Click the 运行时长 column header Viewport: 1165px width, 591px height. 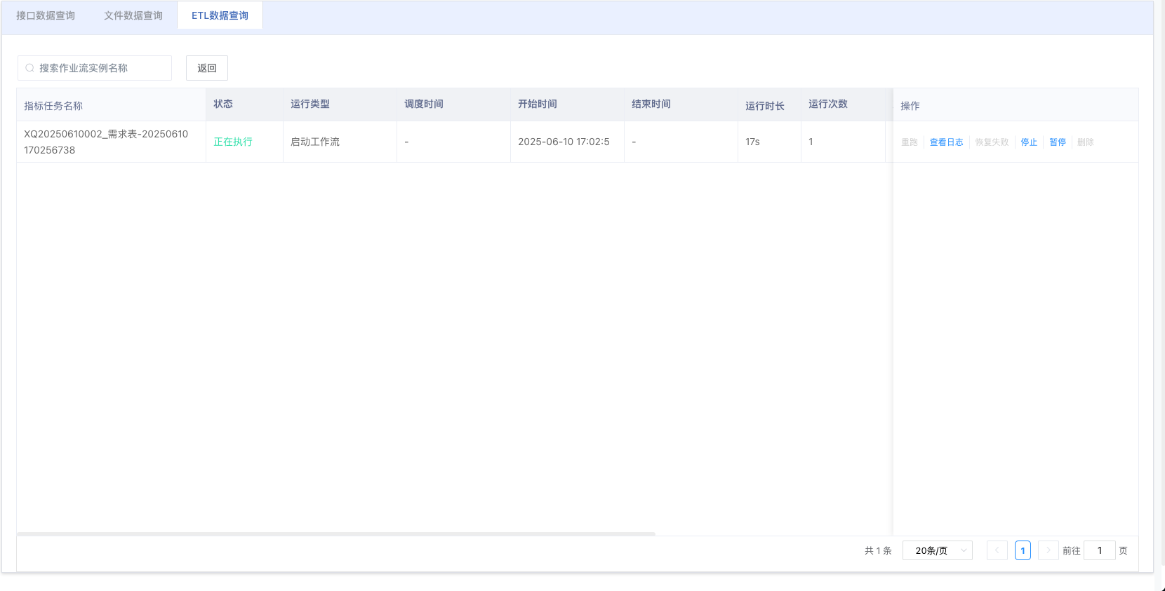click(x=764, y=105)
